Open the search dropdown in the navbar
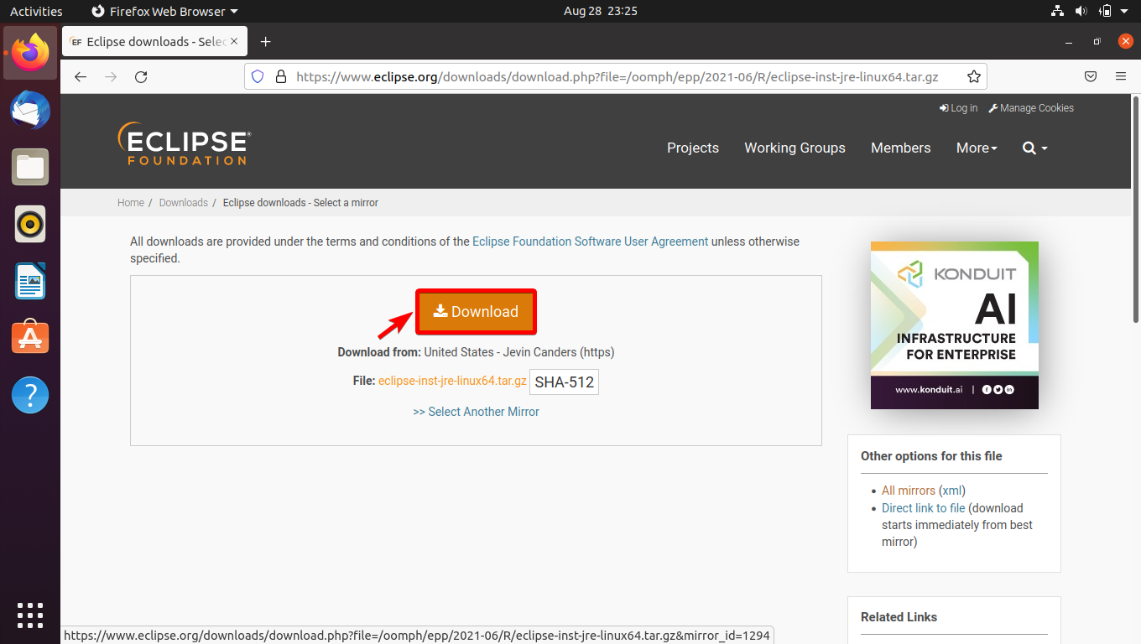This screenshot has width=1141, height=644. (1034, 148)
